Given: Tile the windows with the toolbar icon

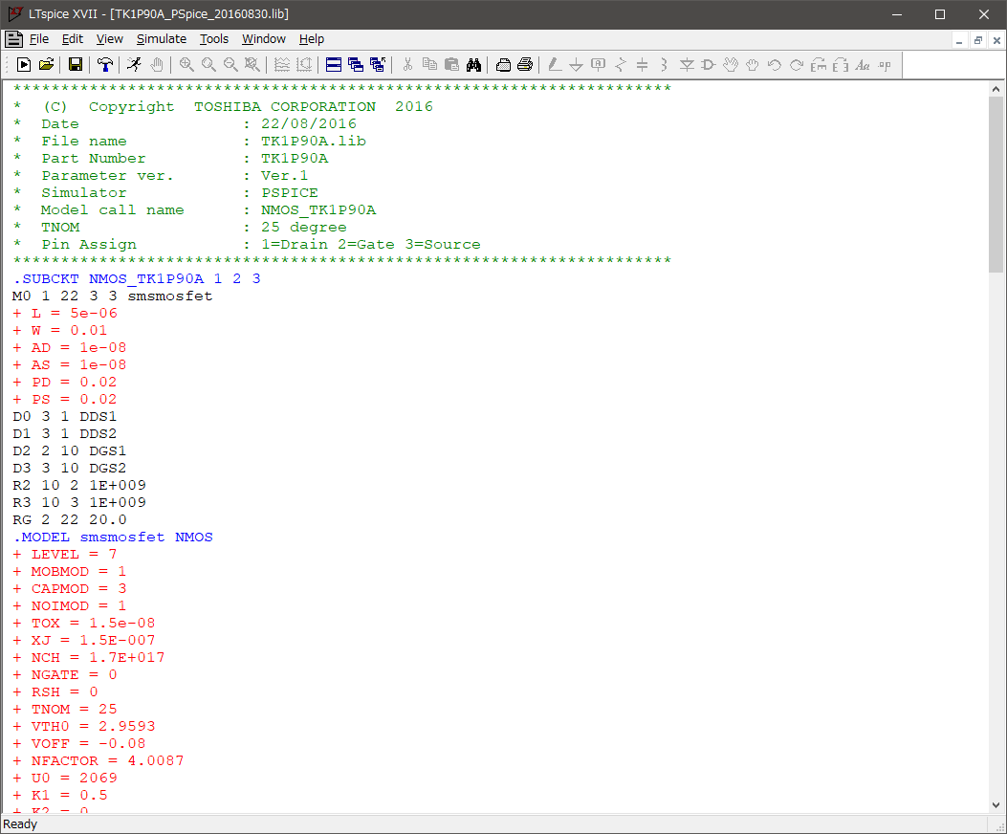Looking at the screenshot, I should coord(334,64).
